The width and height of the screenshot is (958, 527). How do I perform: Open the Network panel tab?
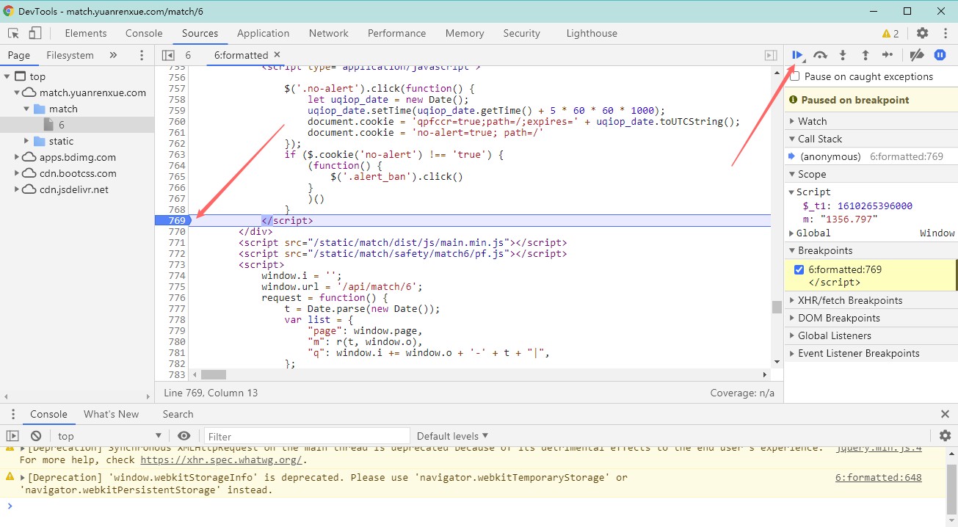[x=328, y=33]
